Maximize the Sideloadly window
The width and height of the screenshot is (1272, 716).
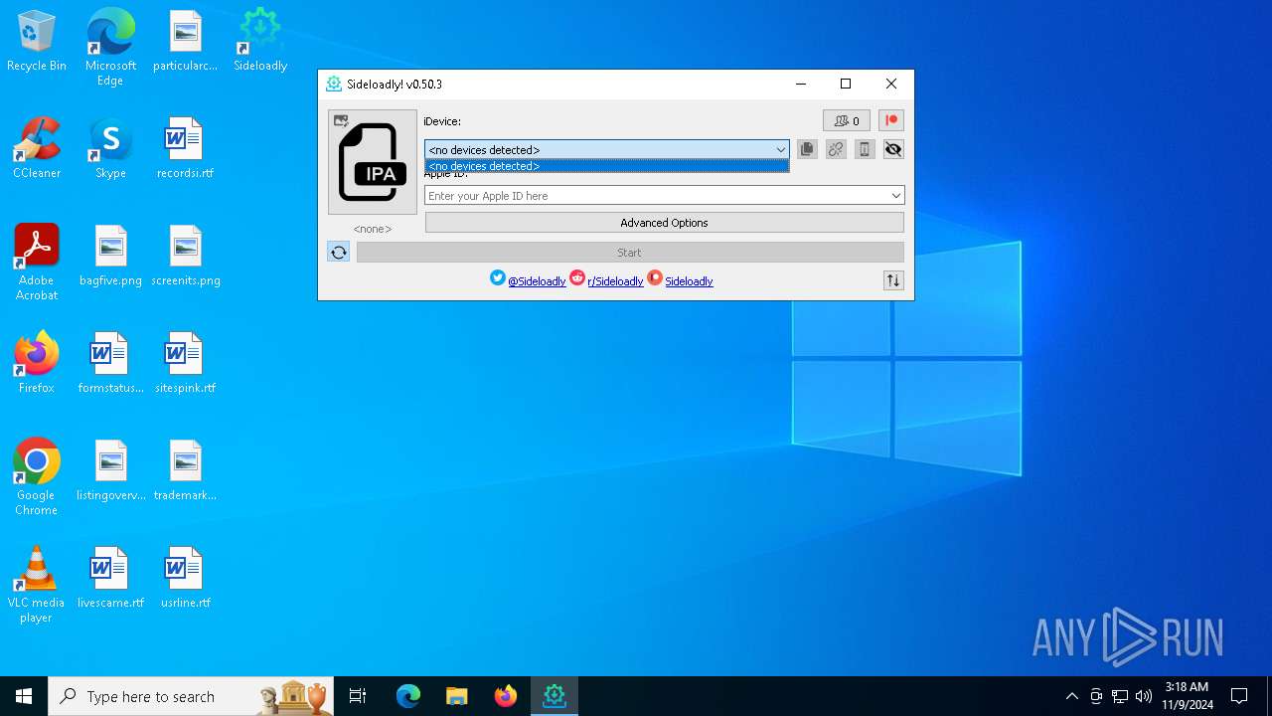point(846,85)
